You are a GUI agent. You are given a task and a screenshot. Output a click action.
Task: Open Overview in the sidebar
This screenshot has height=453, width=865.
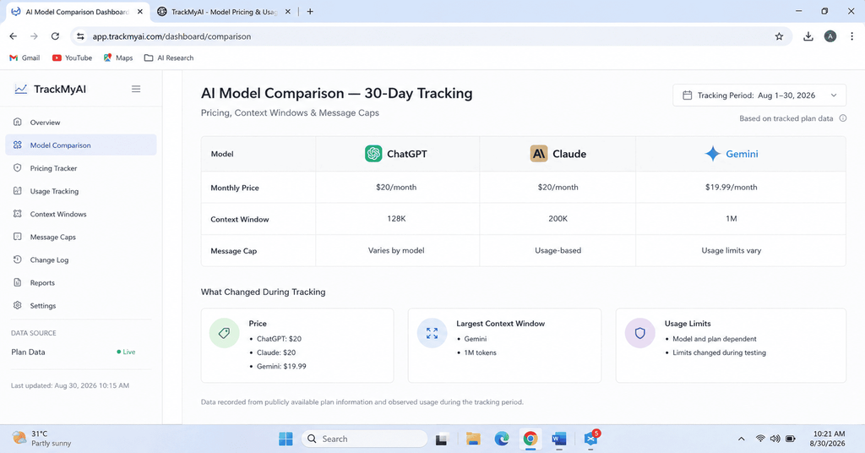tap(81, 123)
